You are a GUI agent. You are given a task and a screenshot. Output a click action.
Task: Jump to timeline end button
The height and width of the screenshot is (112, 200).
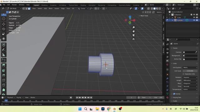click(x=91, y=97)
